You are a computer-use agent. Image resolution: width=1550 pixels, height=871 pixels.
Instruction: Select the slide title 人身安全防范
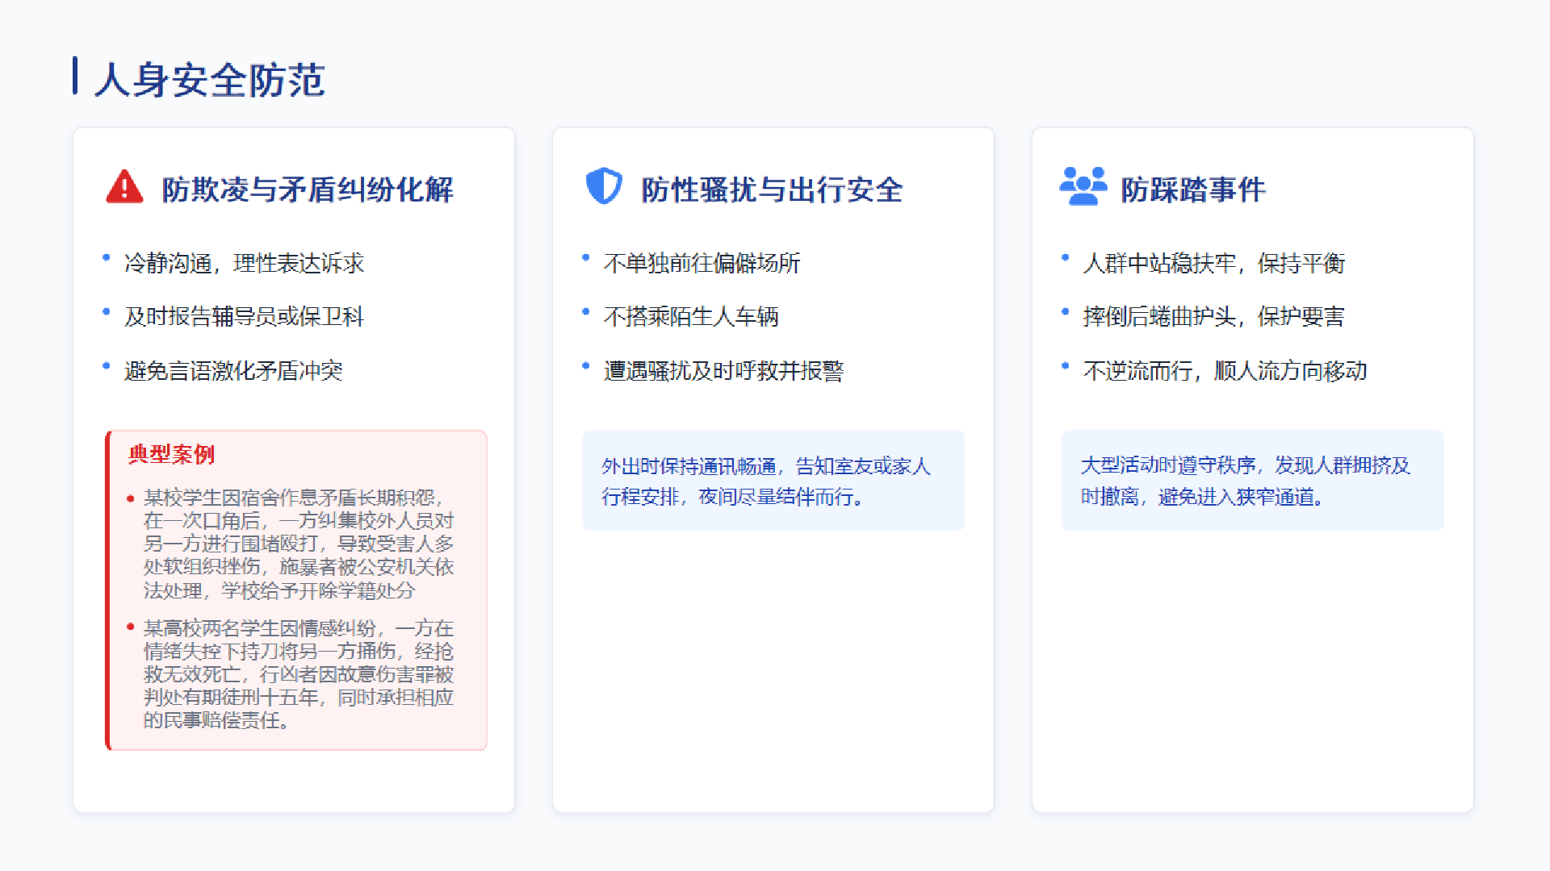[x=210, y=80]
